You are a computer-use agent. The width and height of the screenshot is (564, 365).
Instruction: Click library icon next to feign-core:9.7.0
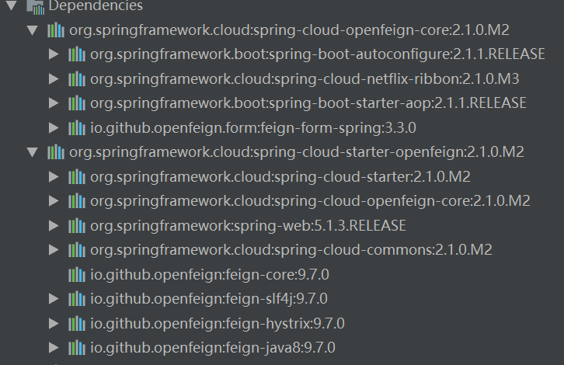pyautogui.click(x=76, y=274)
